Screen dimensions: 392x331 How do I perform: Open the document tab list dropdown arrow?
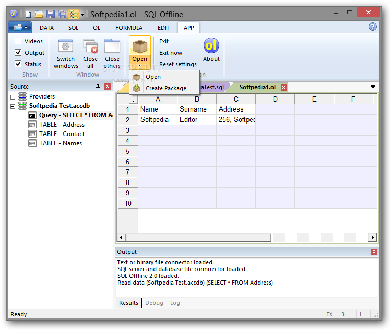point(373,87)
